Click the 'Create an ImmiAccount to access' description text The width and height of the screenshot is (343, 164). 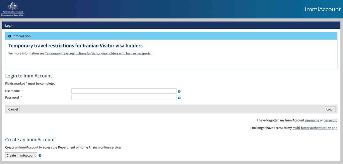click(x=64, y=147)
